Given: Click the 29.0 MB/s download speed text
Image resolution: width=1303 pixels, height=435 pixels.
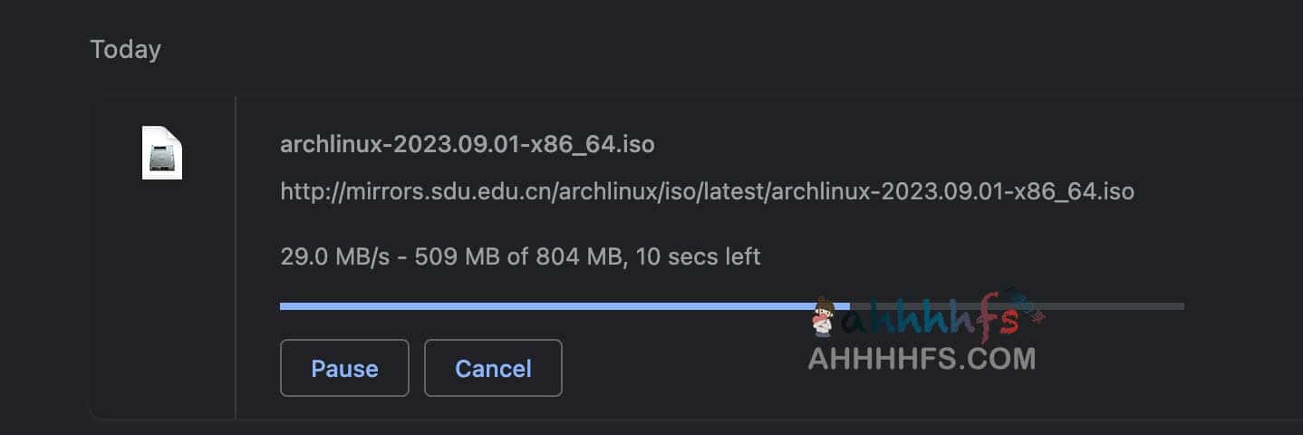Looking at the screenshot, I should [334, 256].
